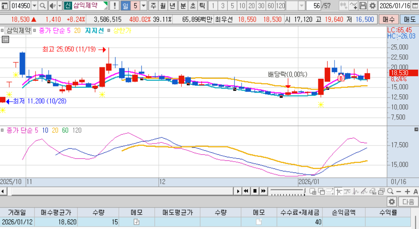The width and height of the screenshot is (419, 229).
Task: Open the memo icon in buy row
Action: [x=137, y=222]
